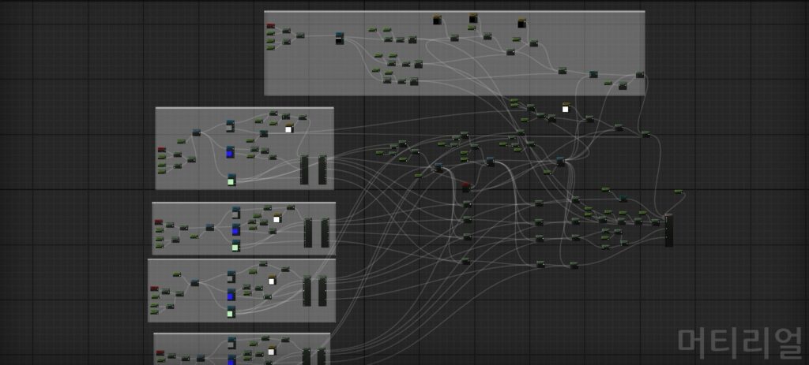
Task: Select the blue texture node in second comment box
Action: [x=230, y=152]
